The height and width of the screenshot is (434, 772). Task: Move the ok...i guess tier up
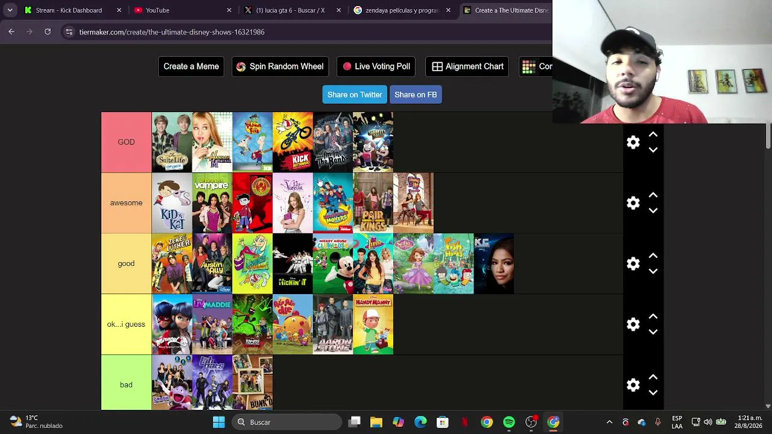click(x=653, y=317)
